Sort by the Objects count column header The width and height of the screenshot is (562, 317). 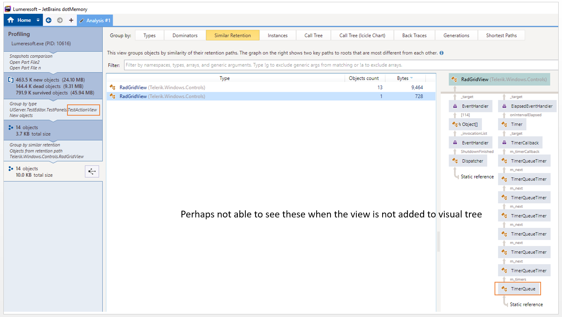pyautogui.click(x=364, y=78)
